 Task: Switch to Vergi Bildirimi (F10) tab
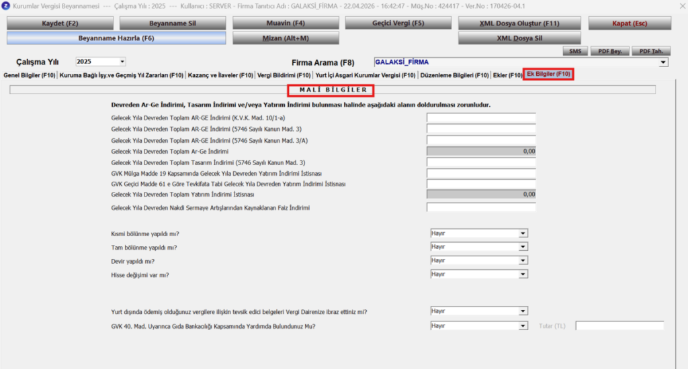tap(284, 75)
